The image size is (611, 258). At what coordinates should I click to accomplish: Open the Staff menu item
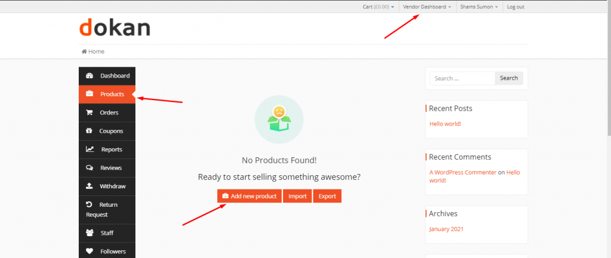tap(107, 233)
